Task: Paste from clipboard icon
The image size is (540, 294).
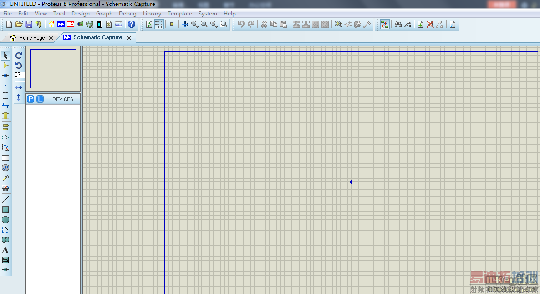Action: (x=283, y=25)
